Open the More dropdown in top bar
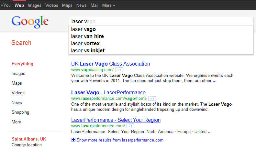Screen dimensions: 256x147 108,5
